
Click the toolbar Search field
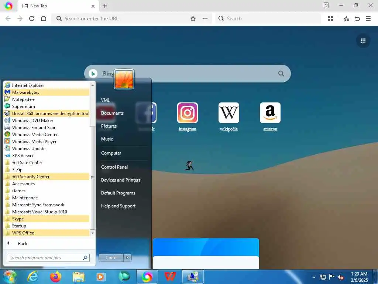point(268,18)
